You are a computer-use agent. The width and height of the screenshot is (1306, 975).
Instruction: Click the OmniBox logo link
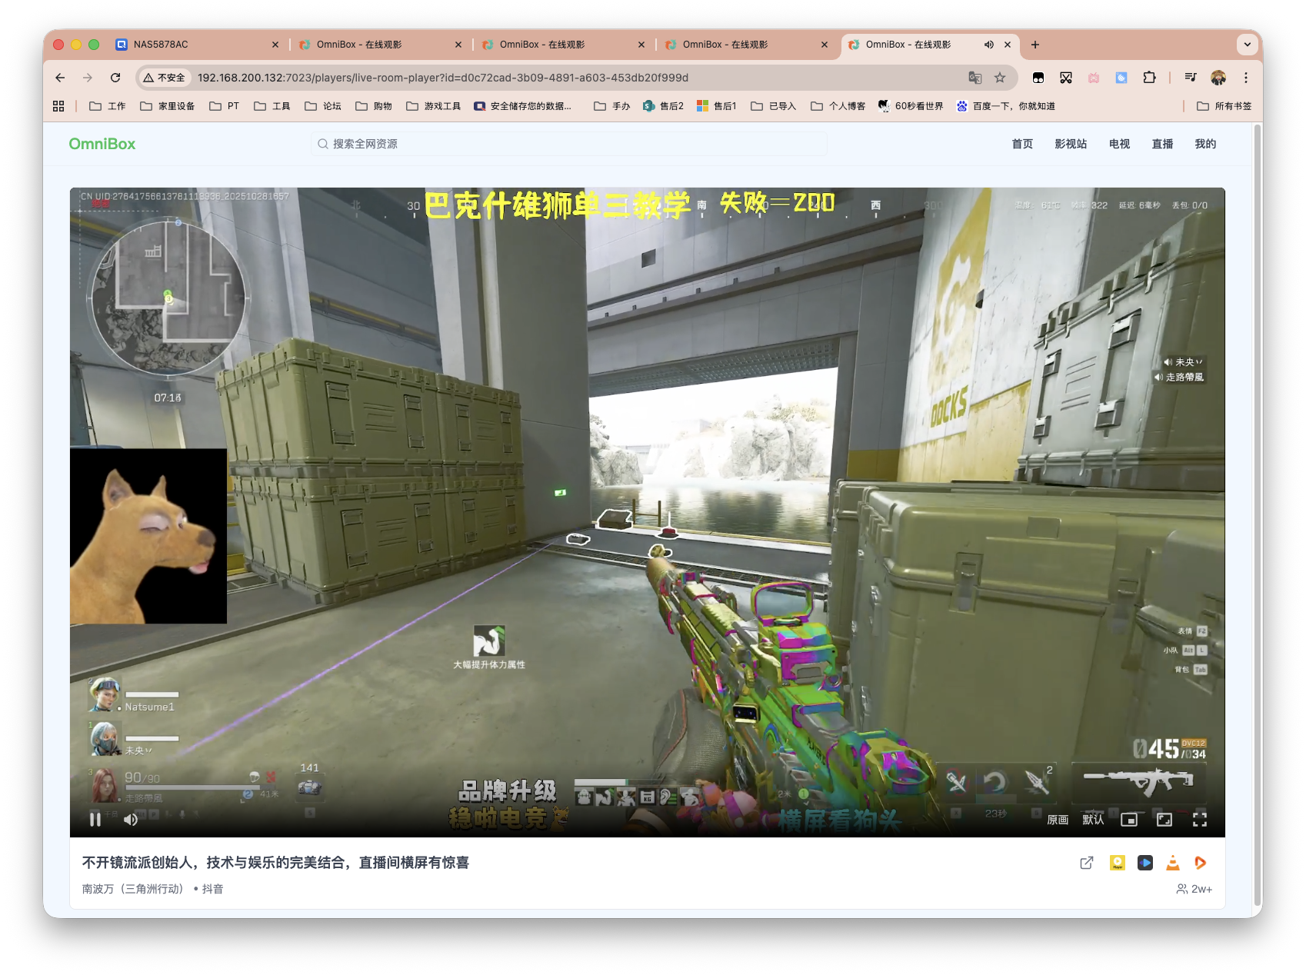[x=102, y=144]
